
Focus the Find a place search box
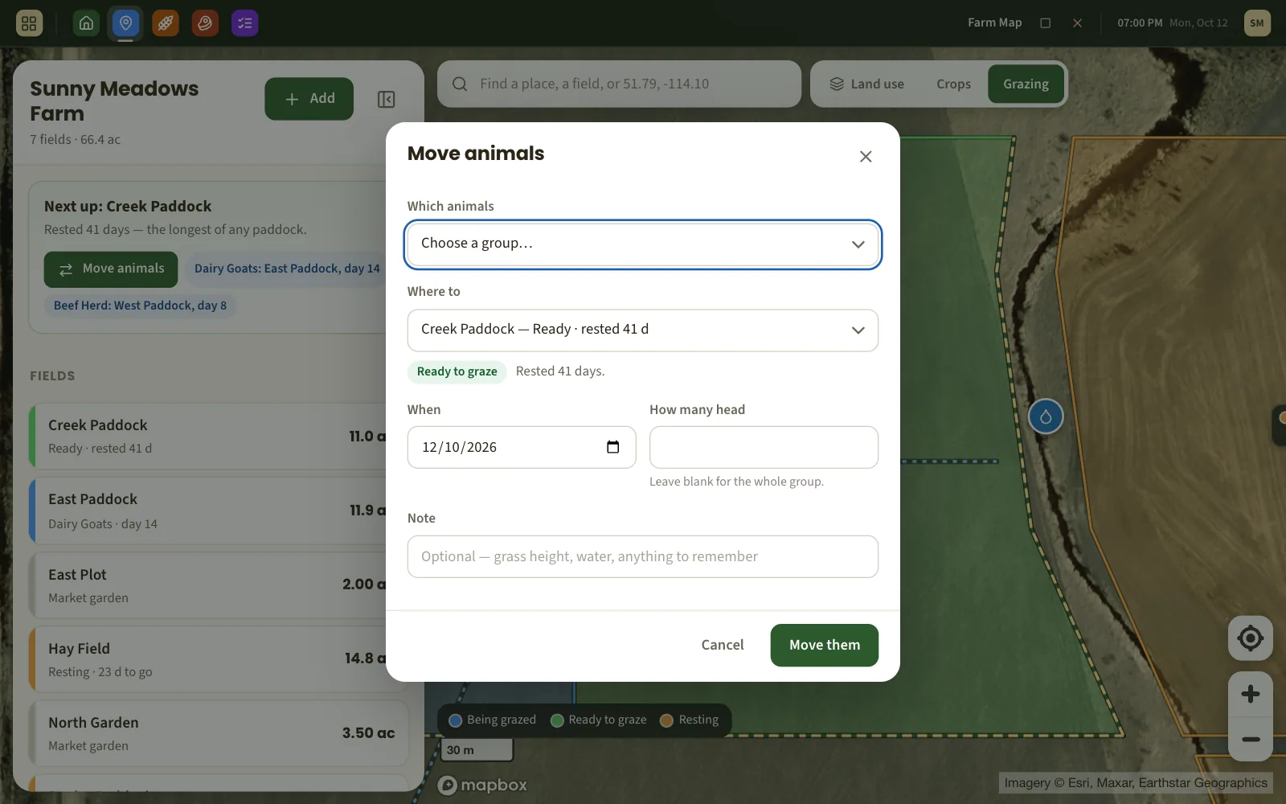pyautogui.click(x=619, y=84)
